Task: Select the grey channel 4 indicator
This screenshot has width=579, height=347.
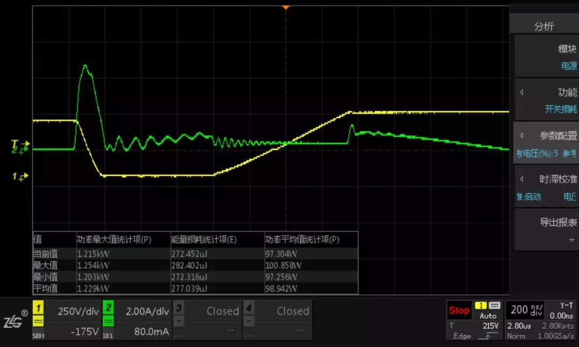Action: click(249, 307)
